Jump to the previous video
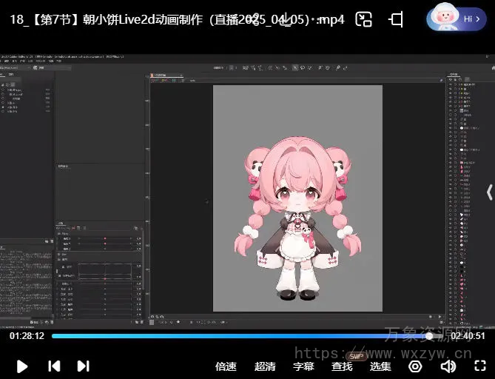The height and width of the screenshot is (379, 495). tap(54, 366)
